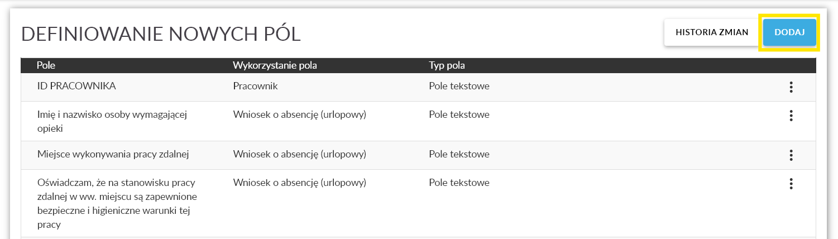This screenshot has height=239, width=838.
Task: Click the Wykorzystanie pola column header
Action: (275, 65)
